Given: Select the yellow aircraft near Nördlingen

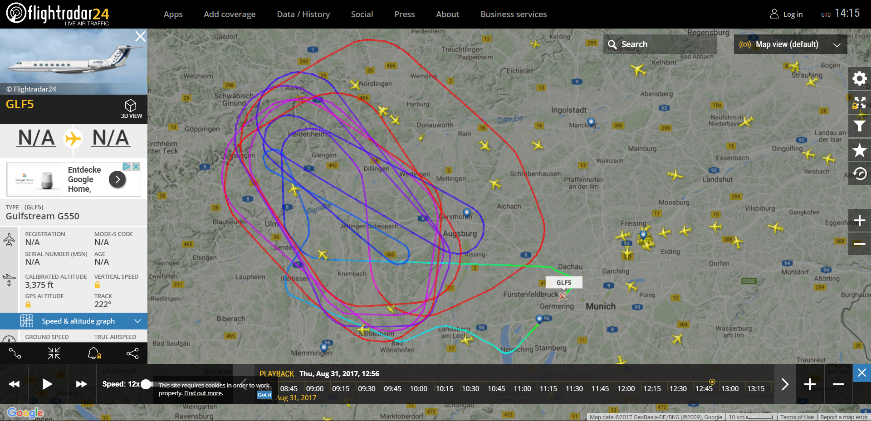Looking at the screenshot, I should click(355, 84).
